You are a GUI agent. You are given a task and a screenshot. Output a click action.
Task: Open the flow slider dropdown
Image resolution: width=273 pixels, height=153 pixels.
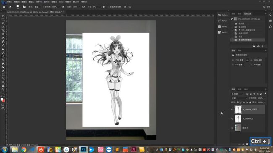[79, 7]
